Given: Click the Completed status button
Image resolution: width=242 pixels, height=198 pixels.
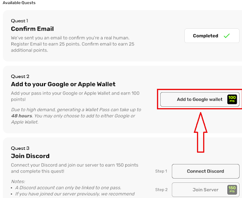Looking at the screenshot, I should point(212,36).
